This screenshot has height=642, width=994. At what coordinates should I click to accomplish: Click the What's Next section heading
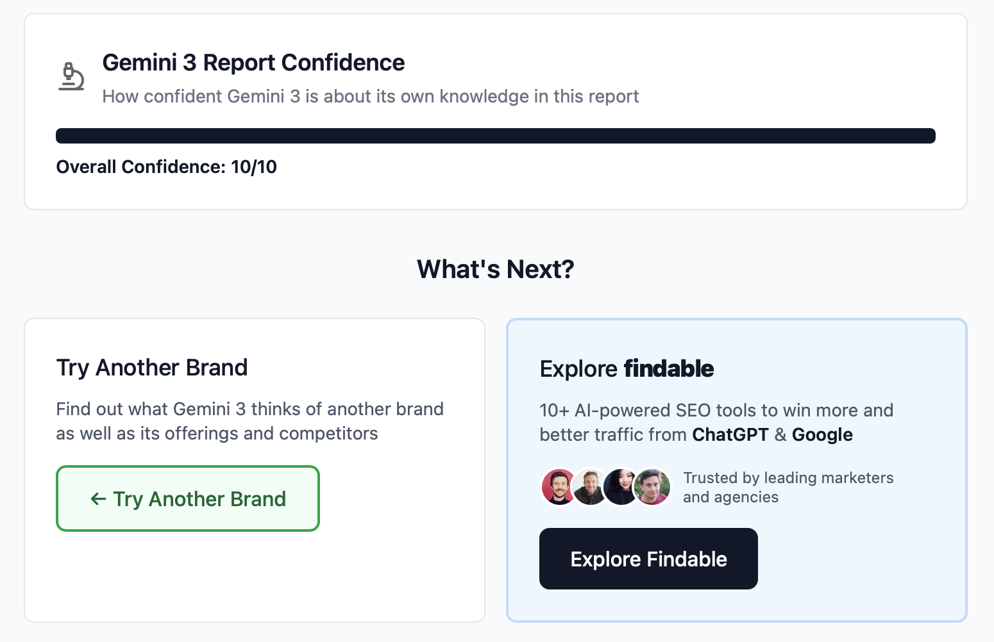click(x=495, y=269)
